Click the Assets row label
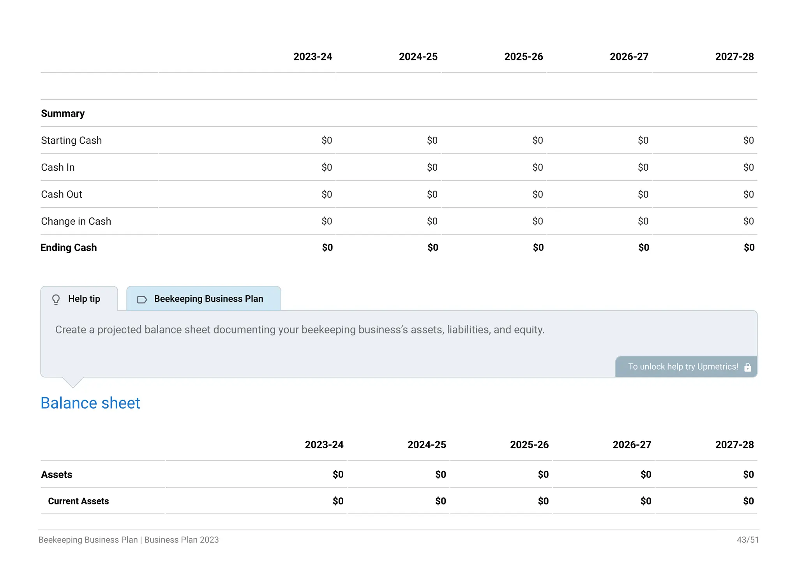This screenshot has height=564, width=798. pyautogui.click(x=56, y=474)
